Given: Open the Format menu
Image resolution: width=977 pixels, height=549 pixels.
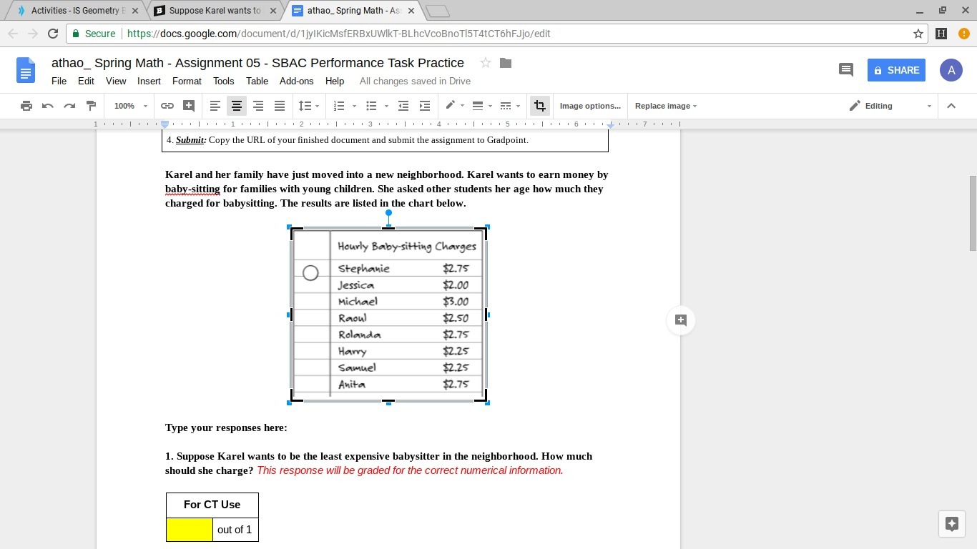Looking at the screenshot, I should tap(187, 81).
